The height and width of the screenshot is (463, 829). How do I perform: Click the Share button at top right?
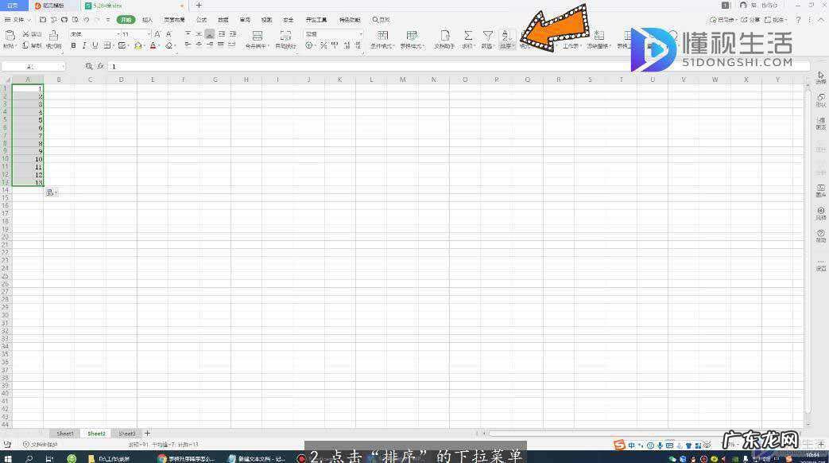pos(750,19)
